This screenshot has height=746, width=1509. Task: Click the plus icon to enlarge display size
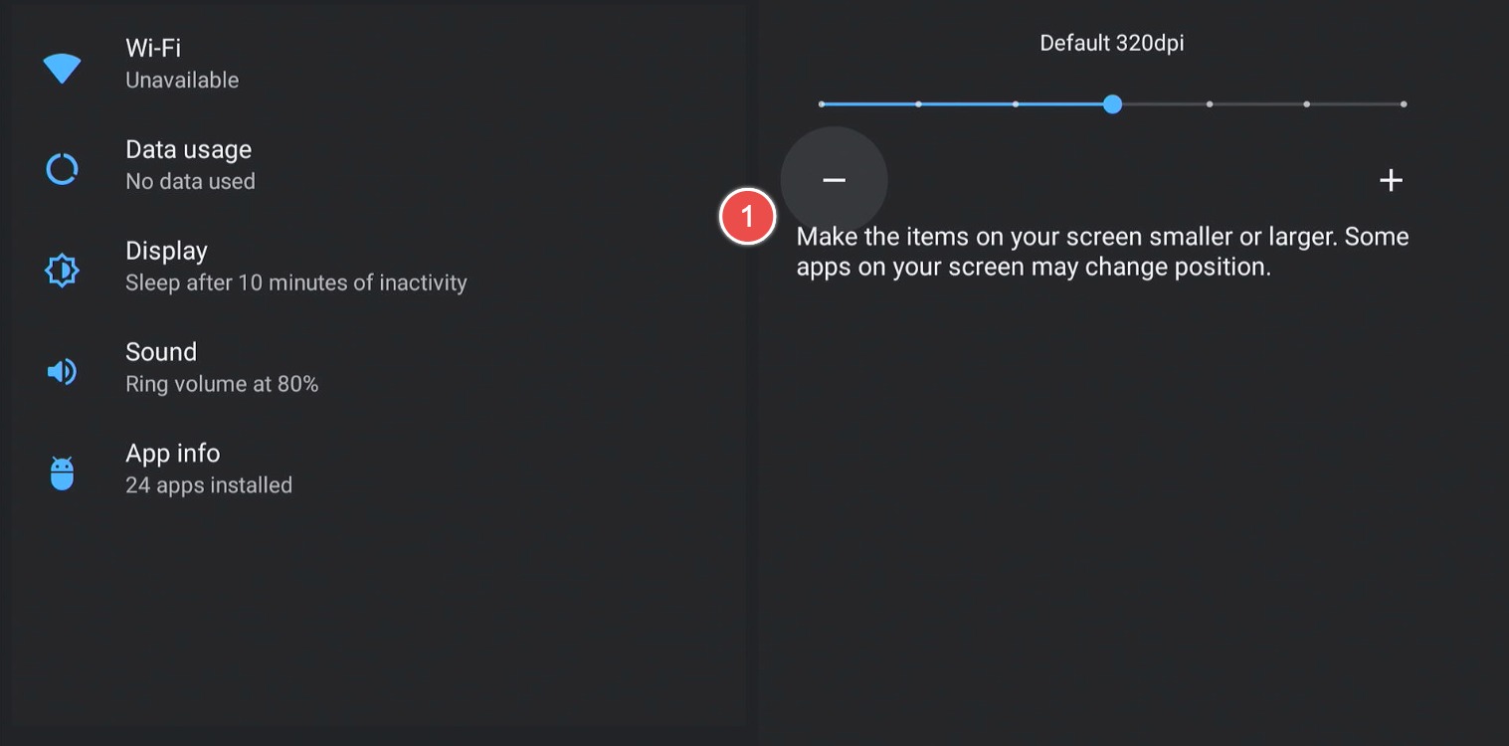(1391, 180)
